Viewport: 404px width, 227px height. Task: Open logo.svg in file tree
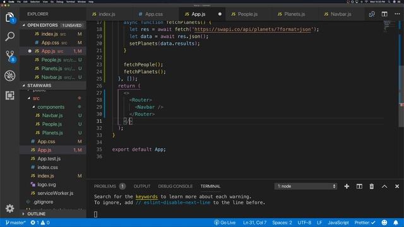click(53, 185)
